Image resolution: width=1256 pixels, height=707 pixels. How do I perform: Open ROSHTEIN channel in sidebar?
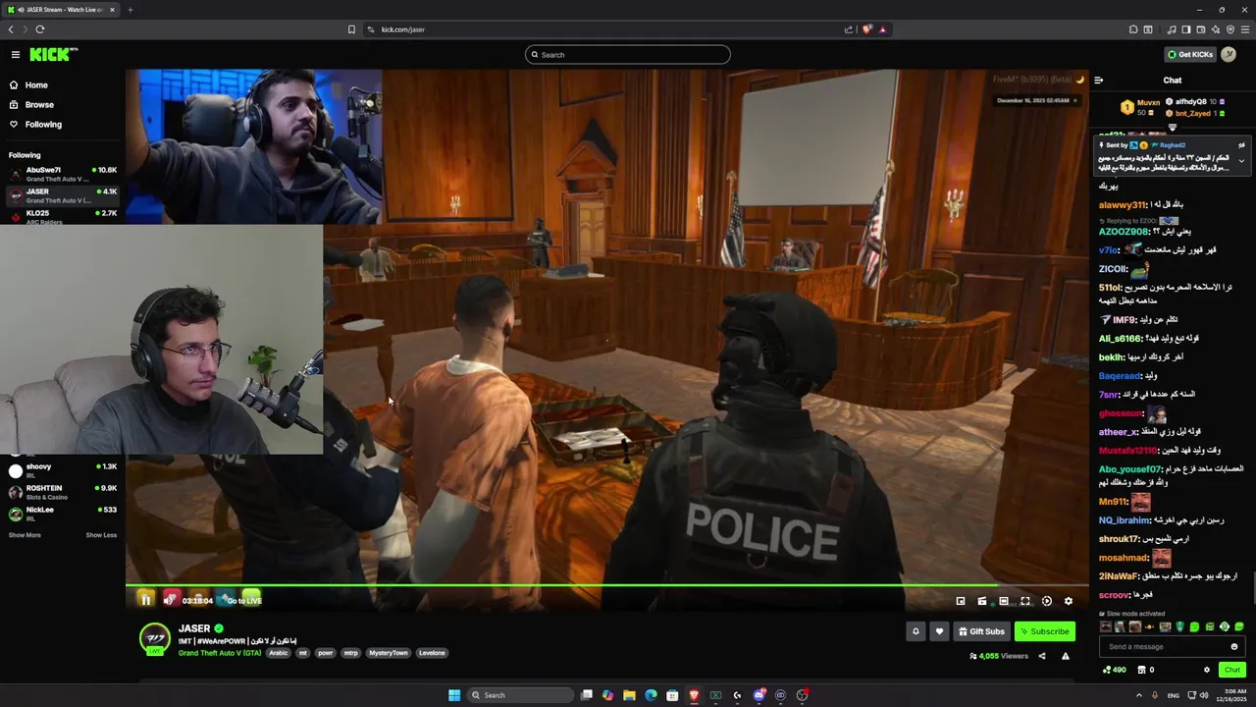[63, 492]
